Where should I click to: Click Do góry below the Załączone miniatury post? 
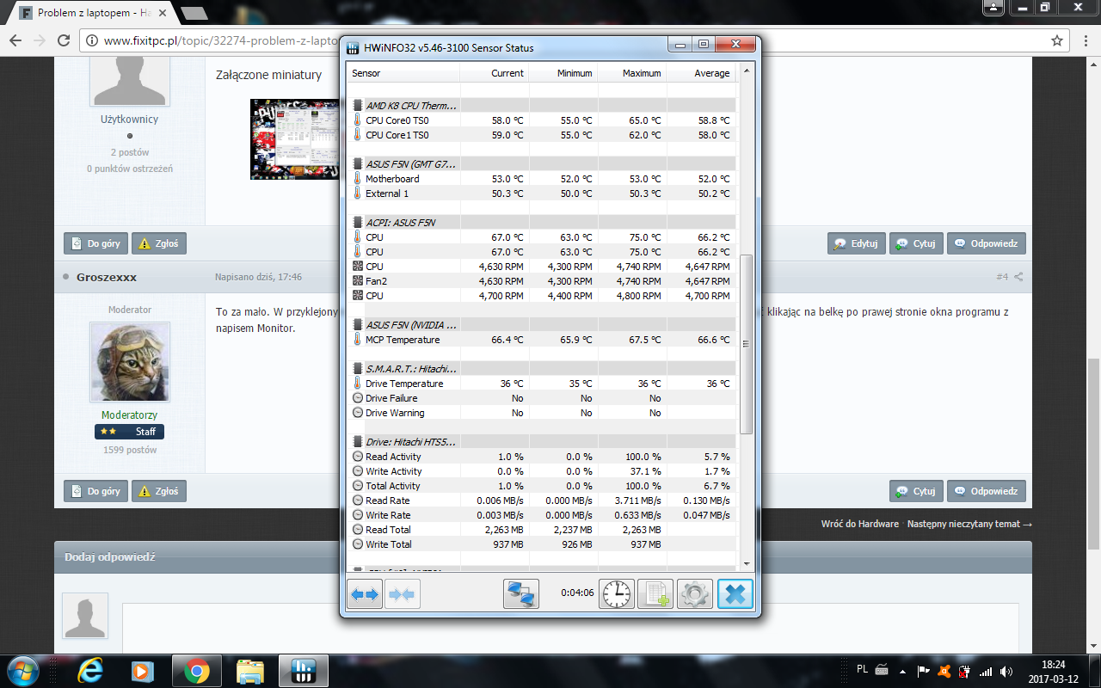click(95, 243)
